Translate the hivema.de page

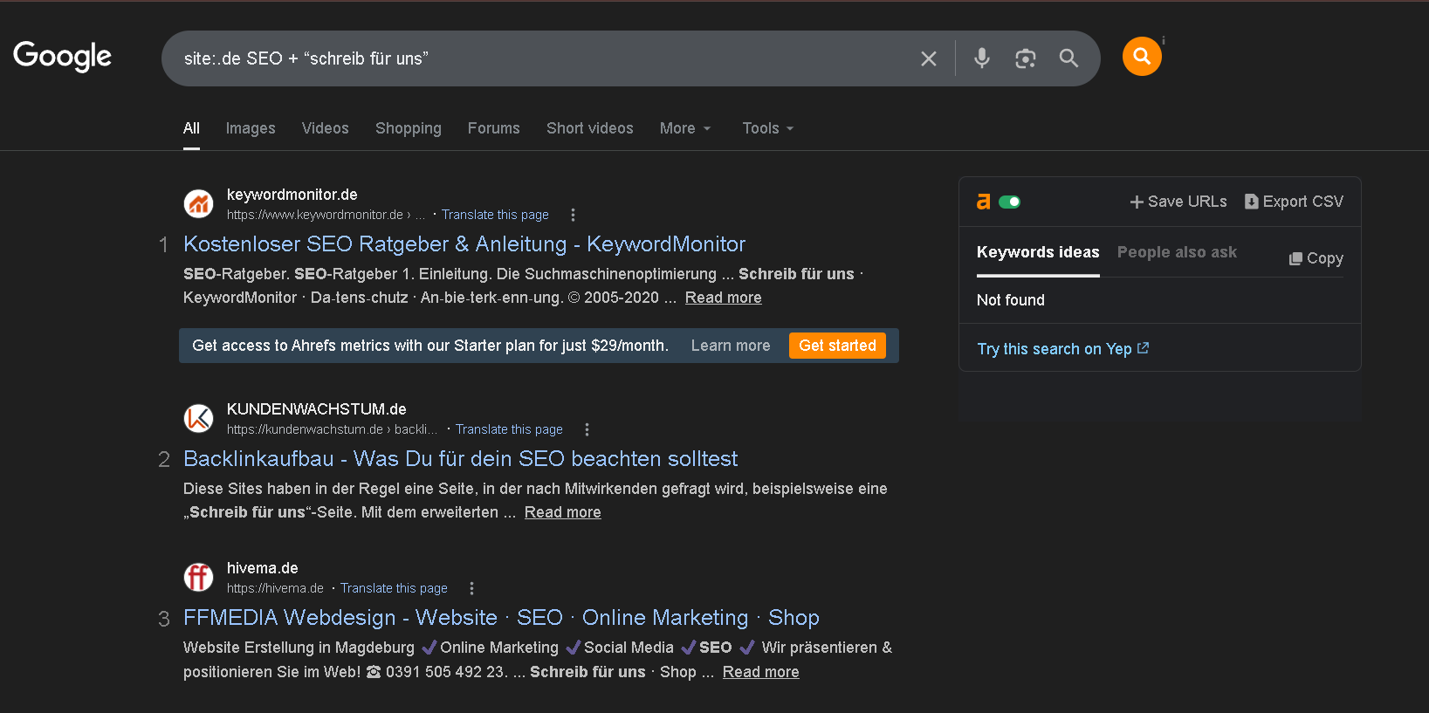click(x=394, y=588)
